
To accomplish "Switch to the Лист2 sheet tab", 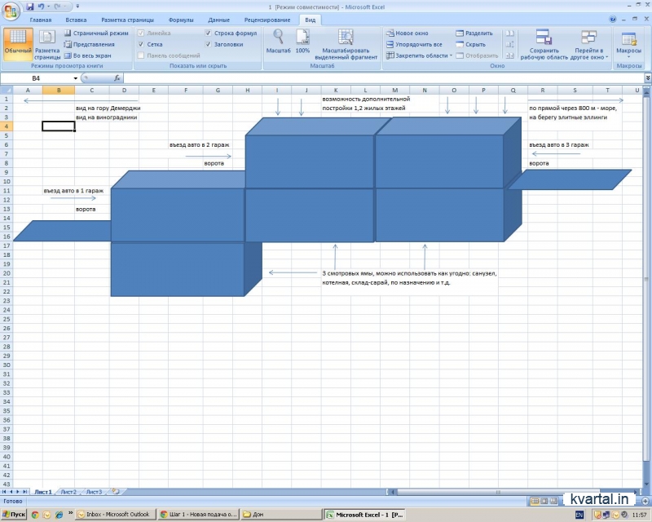I will pos(68,492).
